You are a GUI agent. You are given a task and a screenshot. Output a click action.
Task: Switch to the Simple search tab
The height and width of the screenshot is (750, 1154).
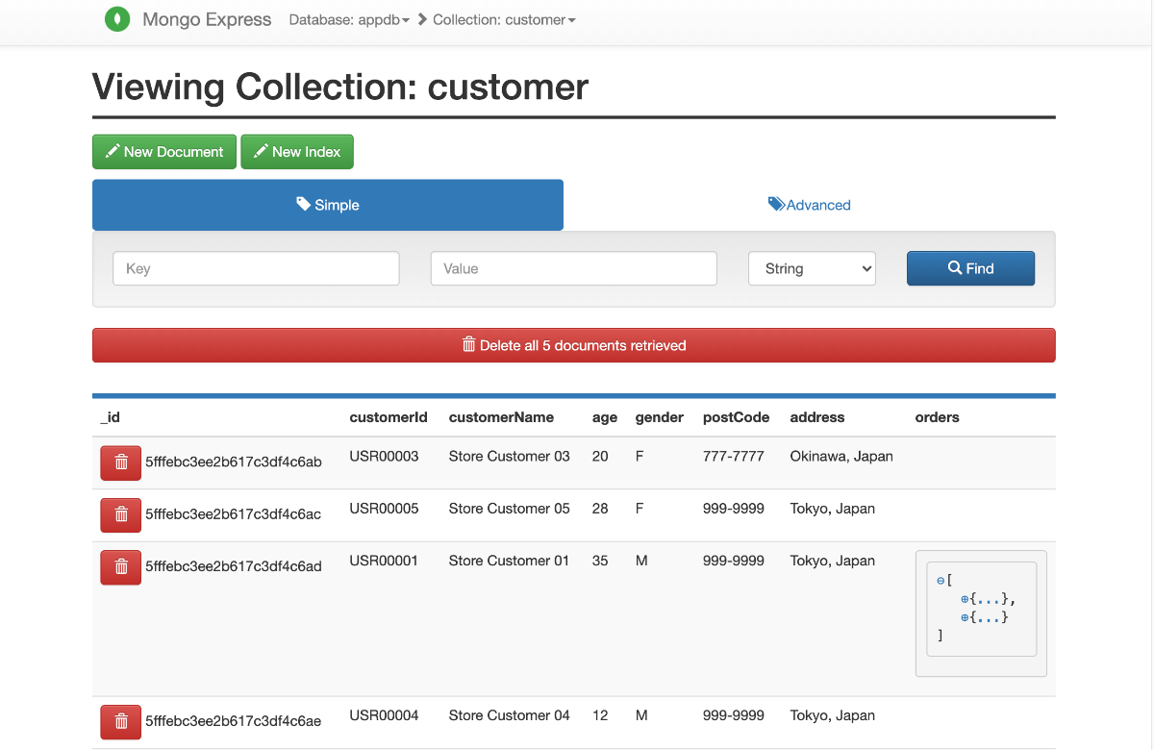(328, 205)
